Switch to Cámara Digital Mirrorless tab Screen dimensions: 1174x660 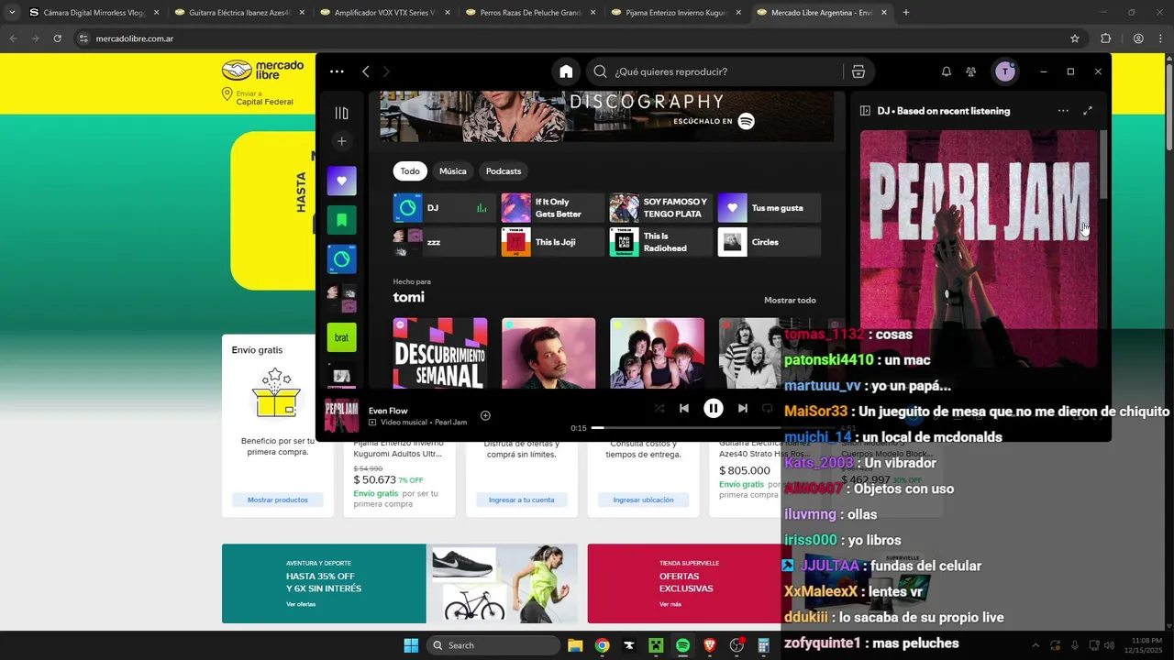(94, 13)
